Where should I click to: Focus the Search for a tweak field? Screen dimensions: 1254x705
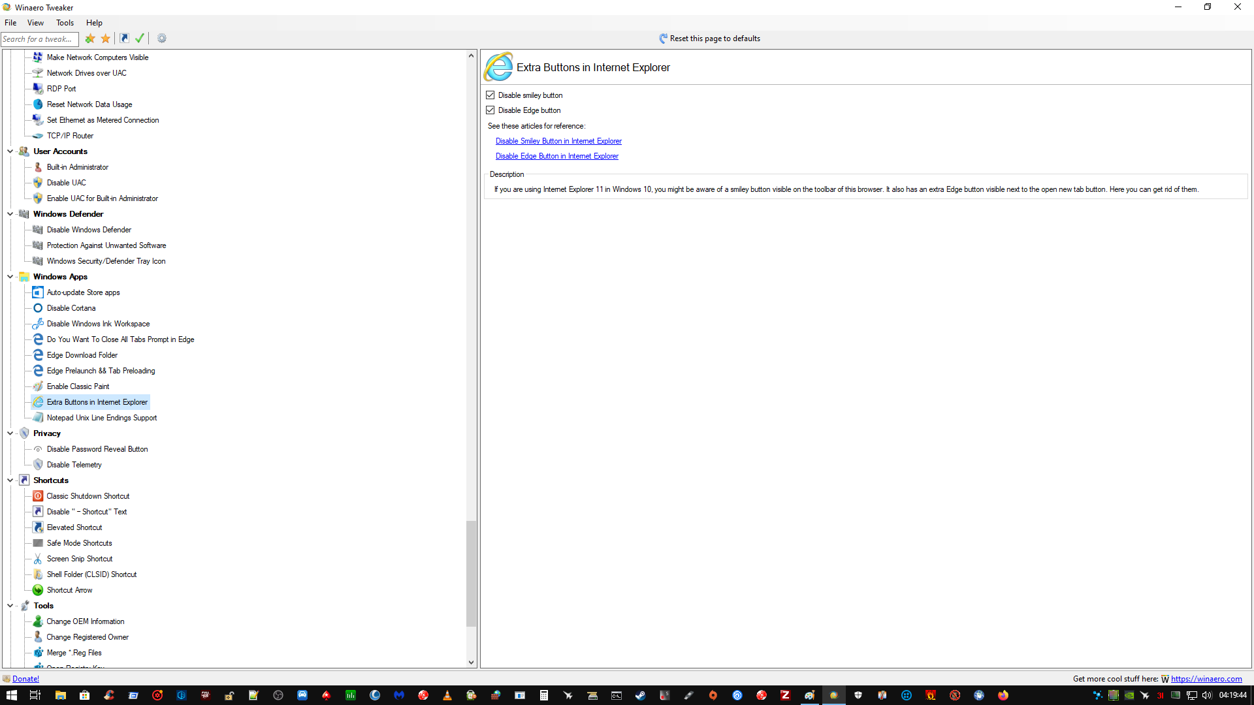pos(39,39)
